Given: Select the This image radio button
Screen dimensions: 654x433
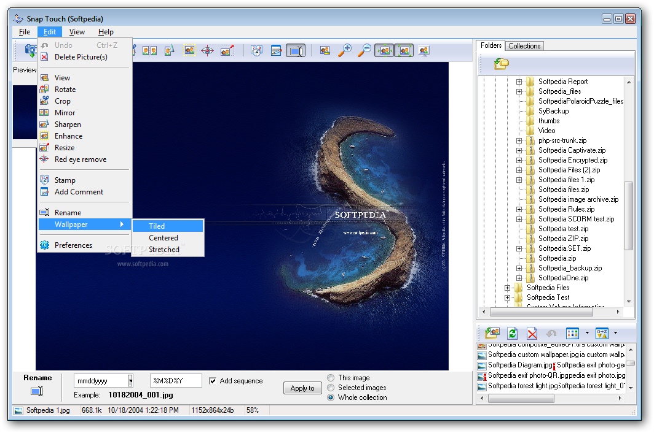Looking at the screenshot, I should click(331, 378).
